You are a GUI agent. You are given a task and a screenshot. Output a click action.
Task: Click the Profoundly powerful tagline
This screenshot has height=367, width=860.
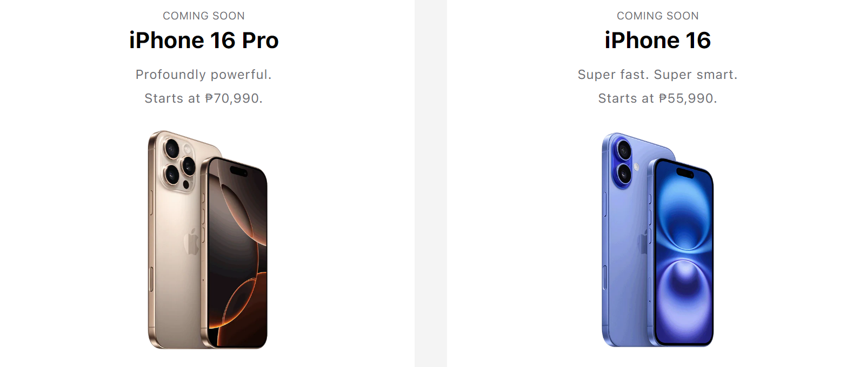coord(204,75)
